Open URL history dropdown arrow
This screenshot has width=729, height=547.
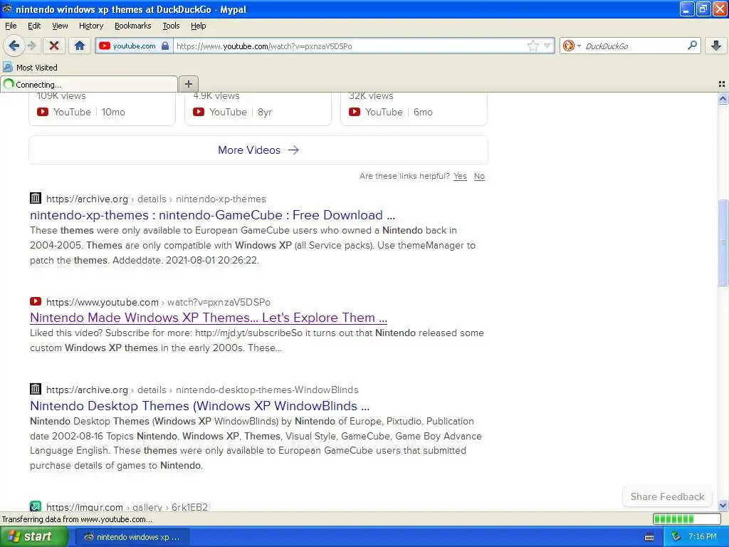[547, 46]
